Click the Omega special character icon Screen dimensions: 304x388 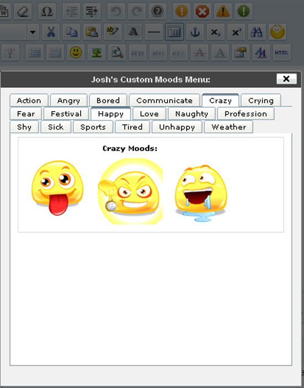47,11
